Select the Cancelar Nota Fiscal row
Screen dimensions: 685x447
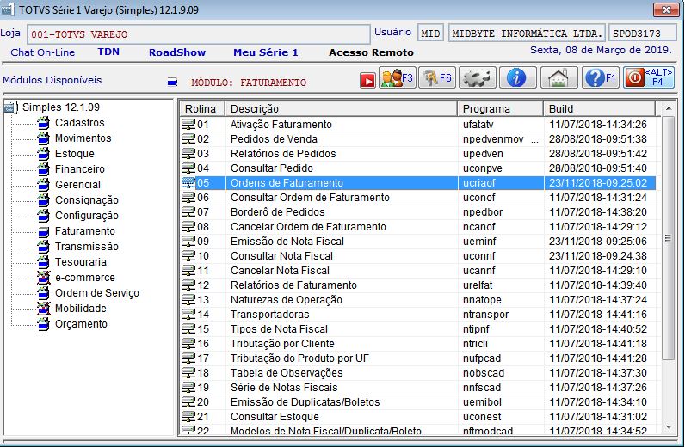[417, 271]
